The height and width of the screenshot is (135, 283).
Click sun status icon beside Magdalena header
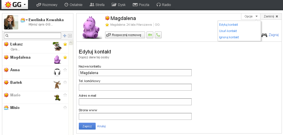click(x=107, y=18)
